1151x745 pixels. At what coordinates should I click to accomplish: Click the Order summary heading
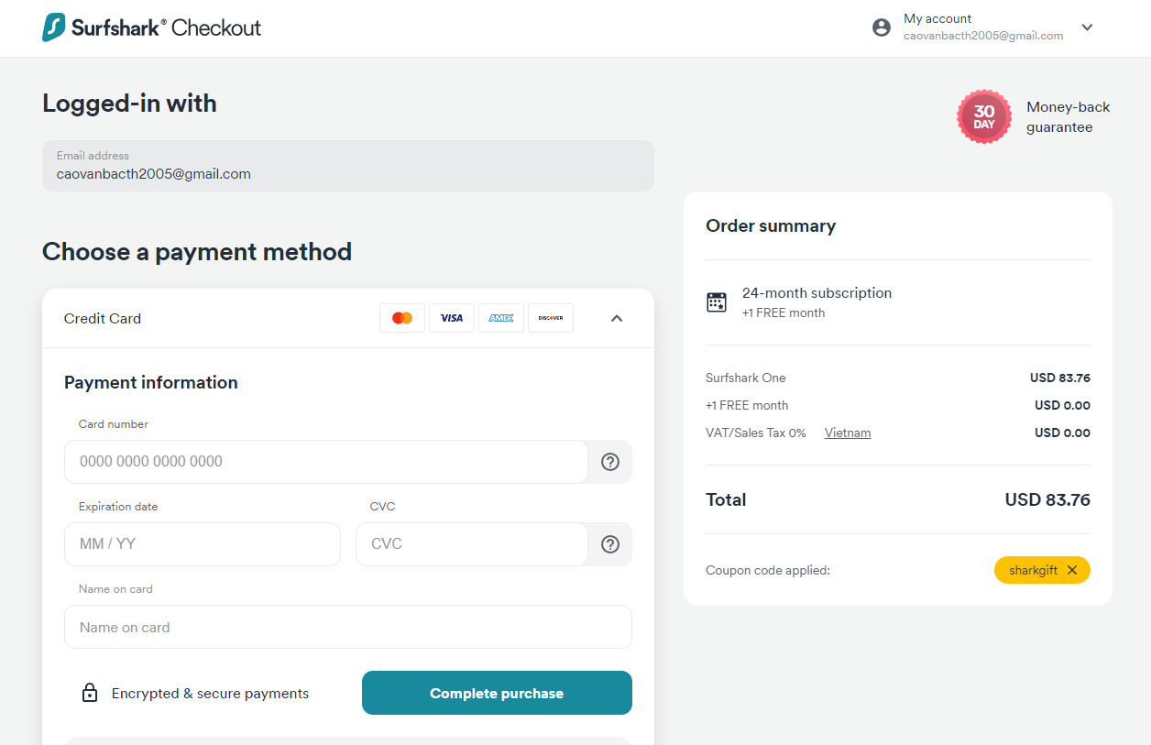coord(771,225)
